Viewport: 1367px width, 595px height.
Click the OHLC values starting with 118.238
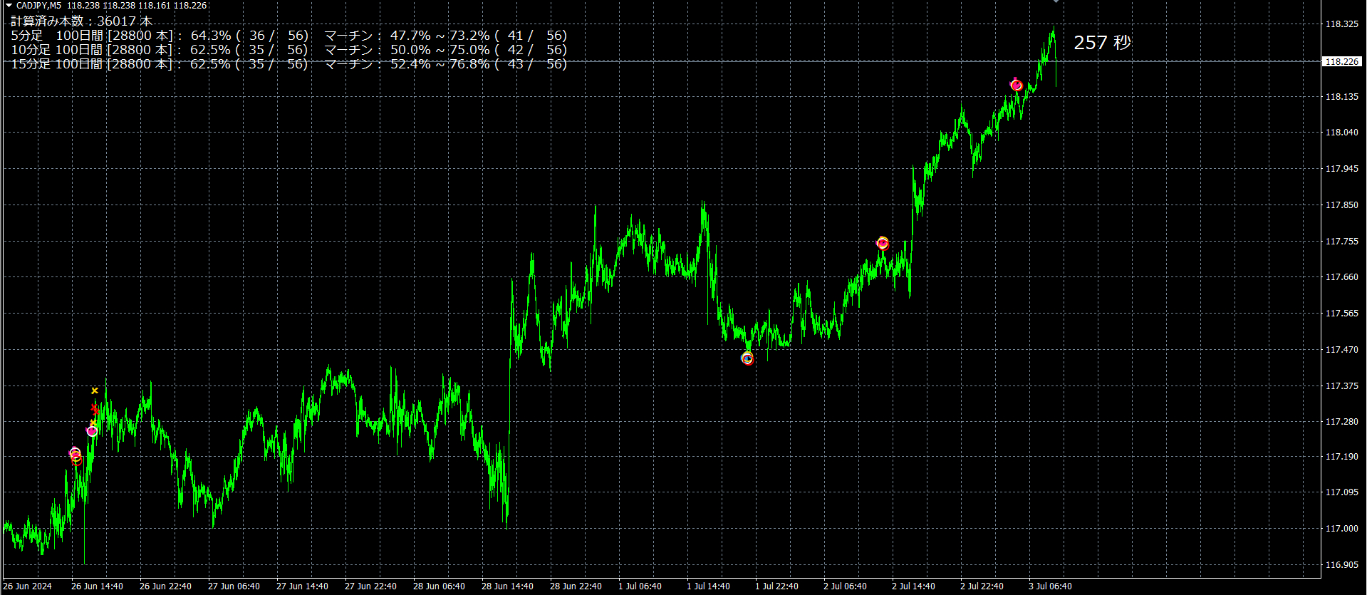point(137,6)
